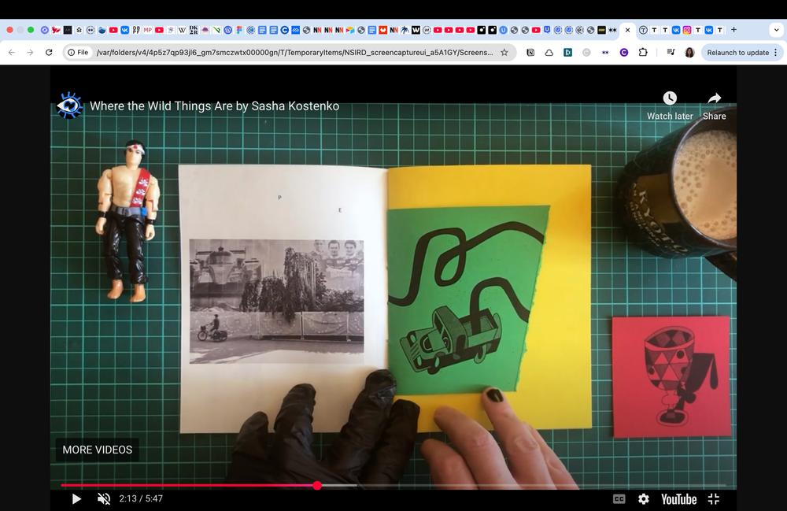Switch to the Figma tab

click(239, 30)
